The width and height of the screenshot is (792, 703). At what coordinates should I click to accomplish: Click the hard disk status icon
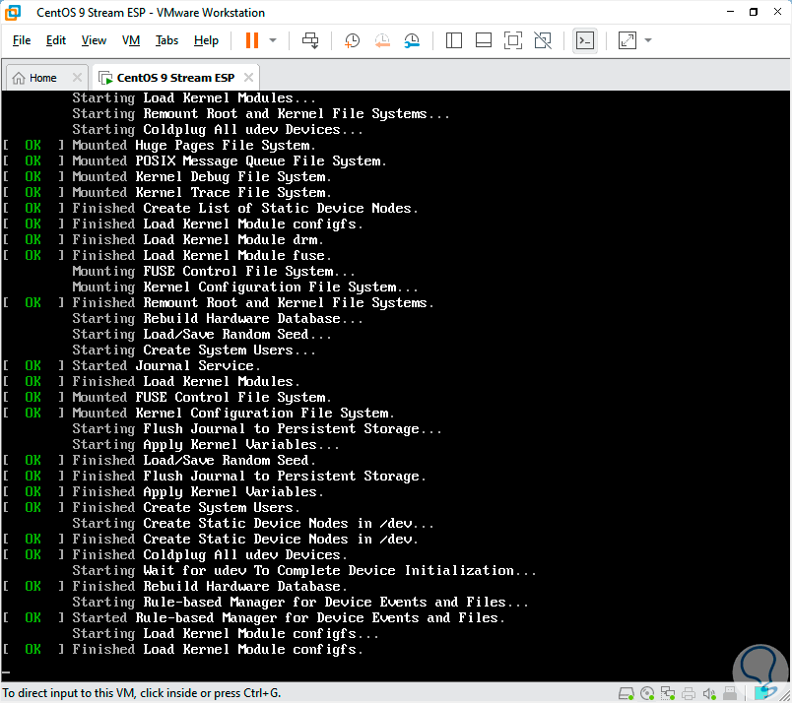[627, 693]
